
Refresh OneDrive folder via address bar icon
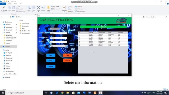(x=144, y=17)
